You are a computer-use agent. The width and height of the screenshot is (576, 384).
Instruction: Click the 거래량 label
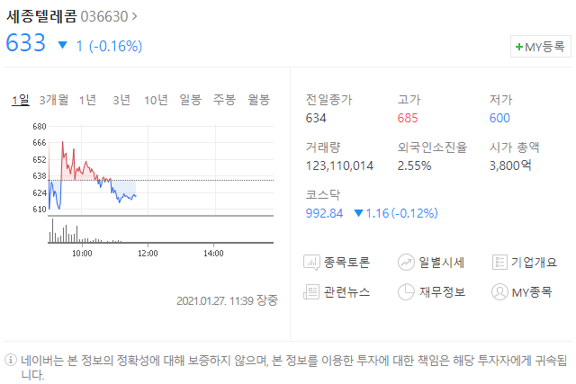tap(323, 147)
